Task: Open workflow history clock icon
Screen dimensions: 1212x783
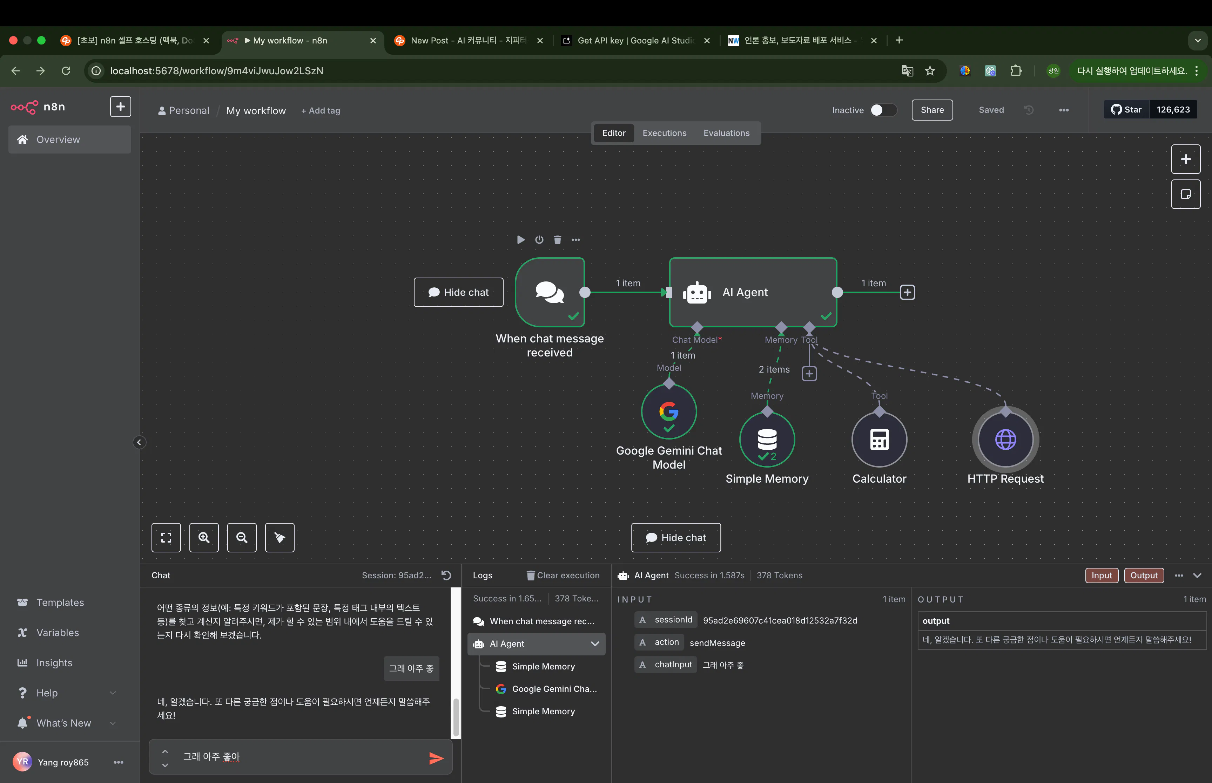Action: [1028, 110]
